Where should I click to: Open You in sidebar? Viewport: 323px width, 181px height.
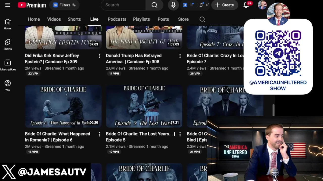pyautogui.click(x=8, y=86)
